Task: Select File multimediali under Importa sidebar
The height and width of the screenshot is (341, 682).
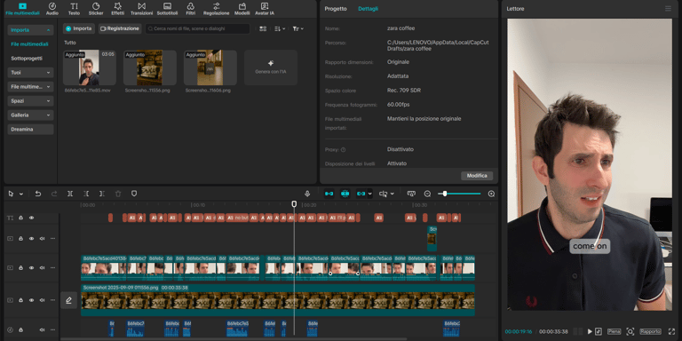Action: 29,44
